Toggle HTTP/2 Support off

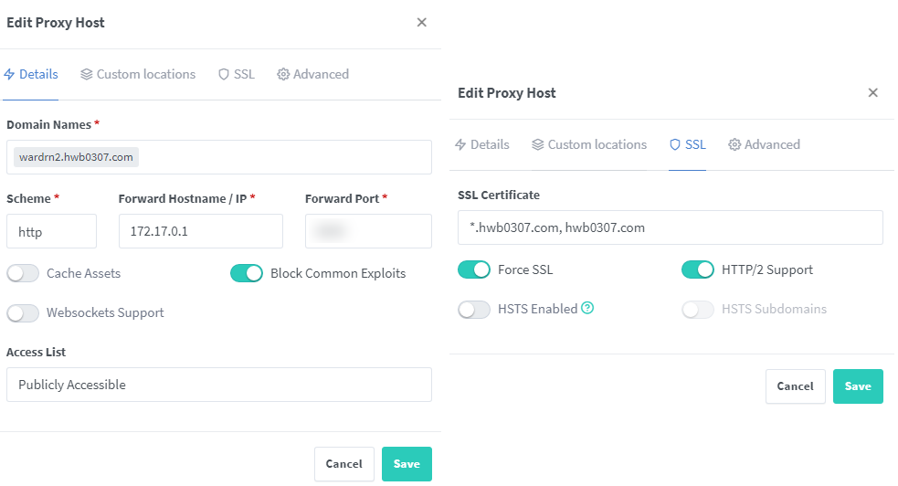point(698,269)
